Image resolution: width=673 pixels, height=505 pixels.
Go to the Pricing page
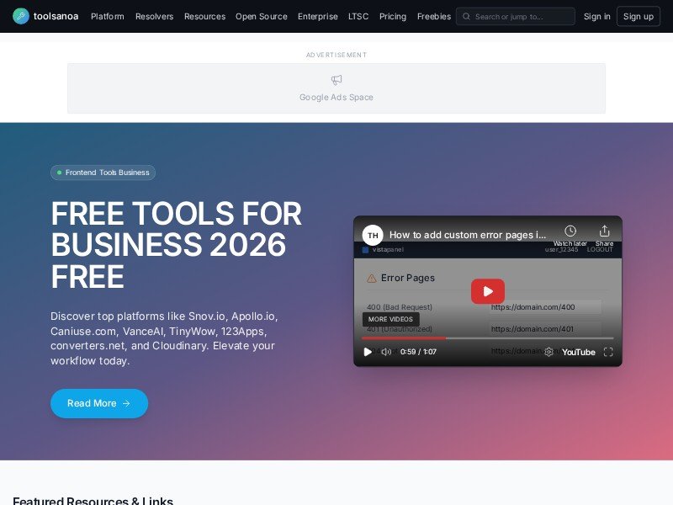click(392, 16)
